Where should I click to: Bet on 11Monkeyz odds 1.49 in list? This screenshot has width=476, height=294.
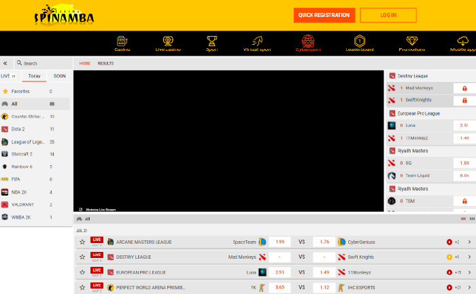(324, 272)
